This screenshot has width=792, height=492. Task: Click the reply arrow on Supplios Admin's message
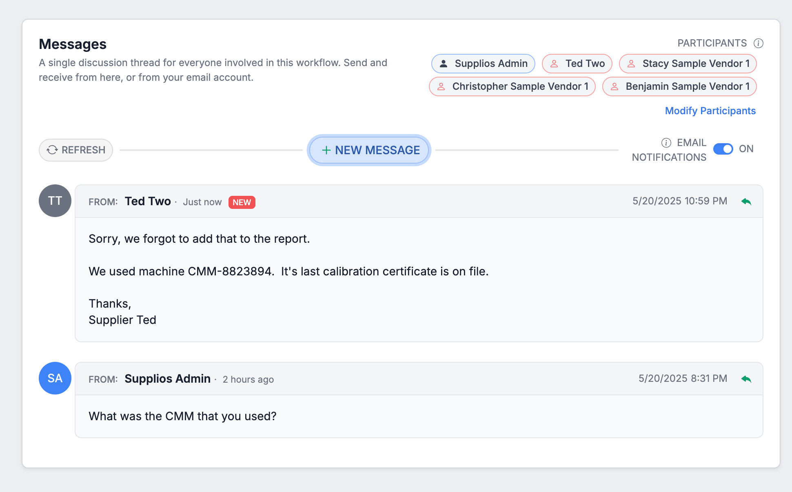(x=746, y=378)
